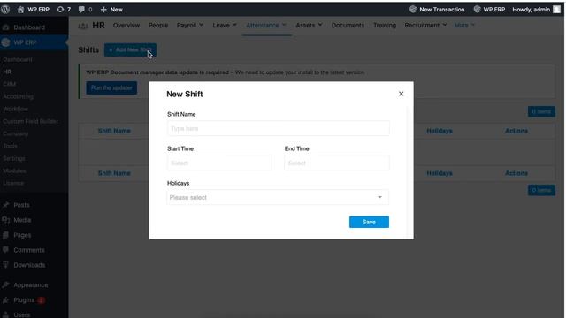The height and width of the screenshot is (318, 566).
Task: Go to the Documents tab
Action: click(x=348, y=26)
